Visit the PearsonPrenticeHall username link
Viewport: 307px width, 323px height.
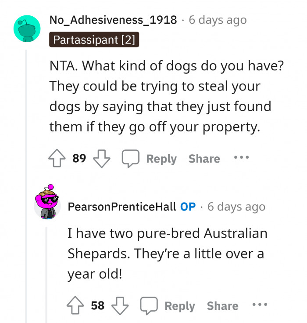pos(122,207)
